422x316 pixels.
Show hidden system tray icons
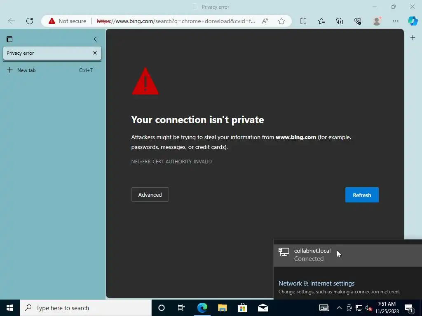(x=339, y=308)
